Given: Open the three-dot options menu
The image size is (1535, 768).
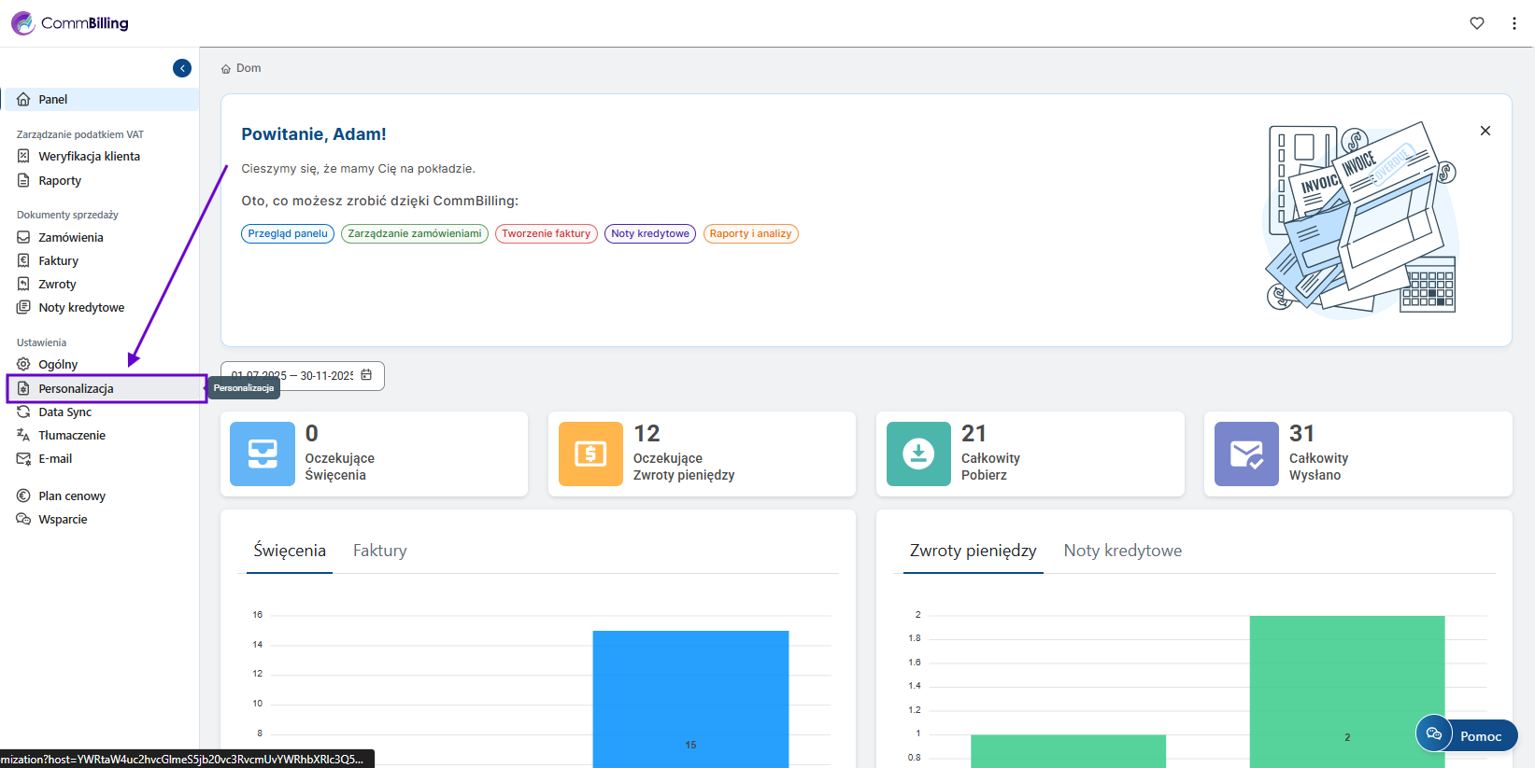Looking at the screenshot, I should [x=1514, y=23].
